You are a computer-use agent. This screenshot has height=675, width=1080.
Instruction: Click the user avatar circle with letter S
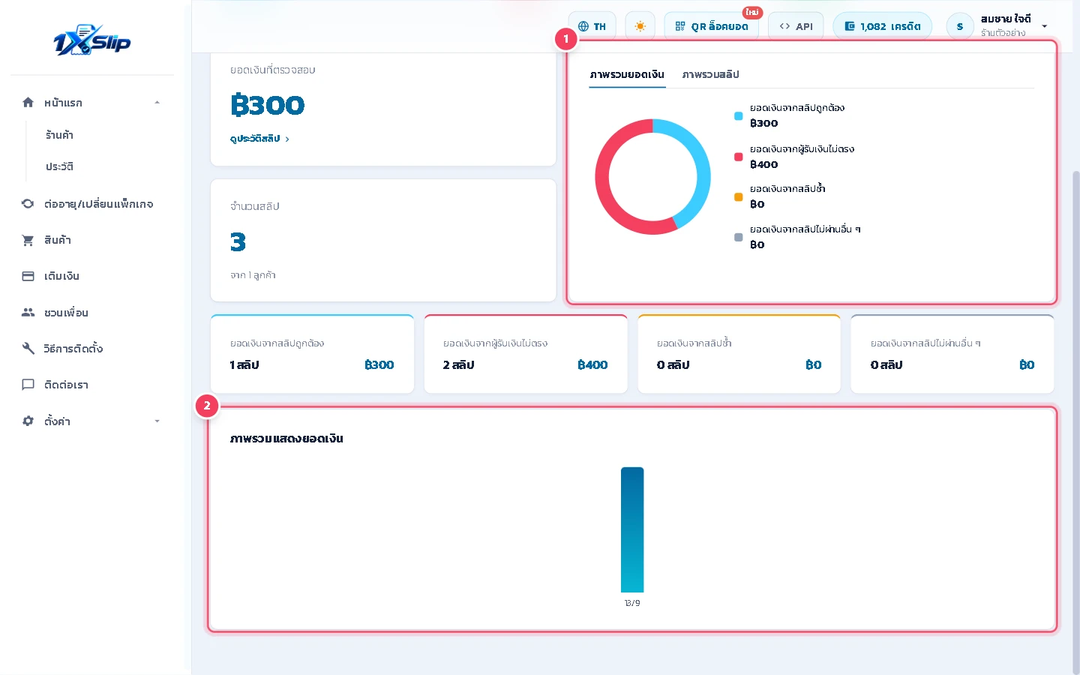pyautogui.click(x=960, y=26)
